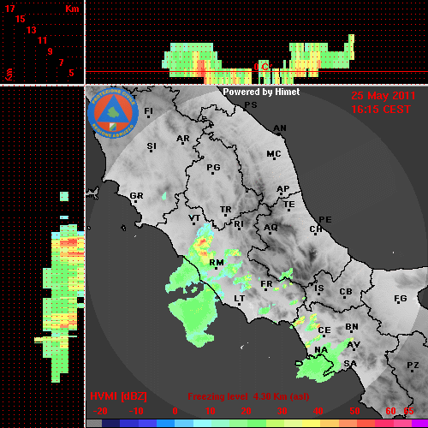Click the 16:15 CEST time label

pos(381,110)
